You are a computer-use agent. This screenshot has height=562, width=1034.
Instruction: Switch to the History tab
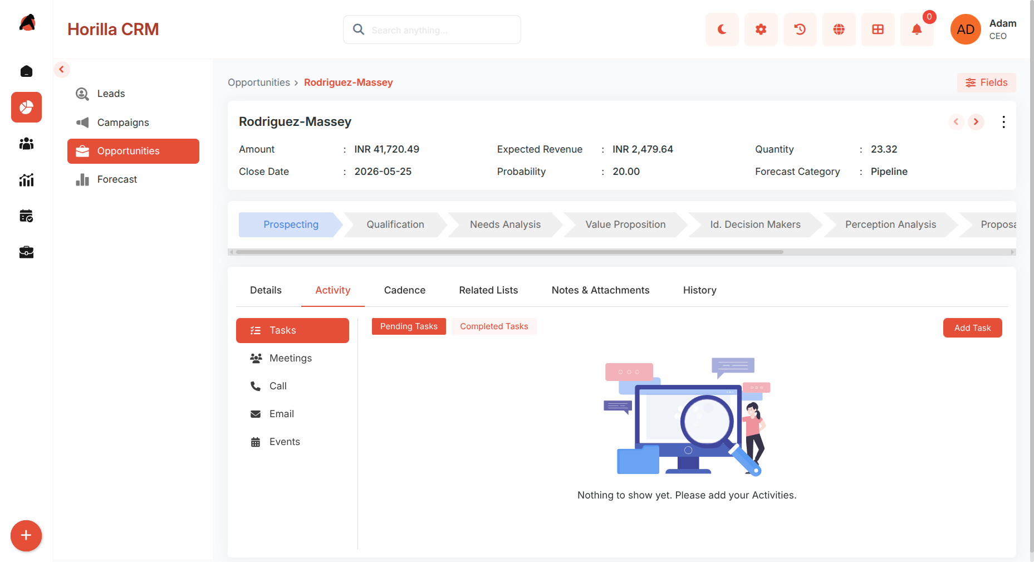699,290
